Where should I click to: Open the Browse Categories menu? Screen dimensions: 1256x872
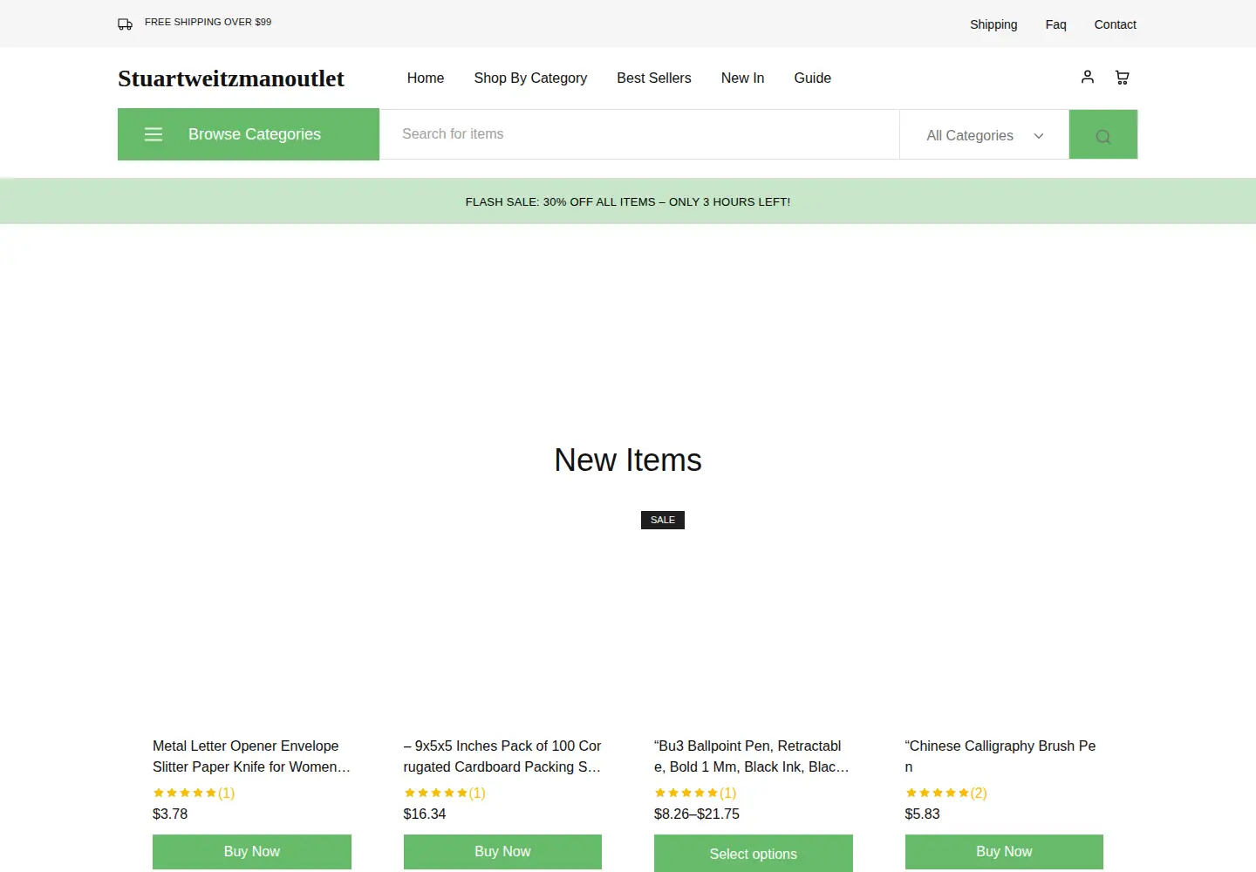249,134
